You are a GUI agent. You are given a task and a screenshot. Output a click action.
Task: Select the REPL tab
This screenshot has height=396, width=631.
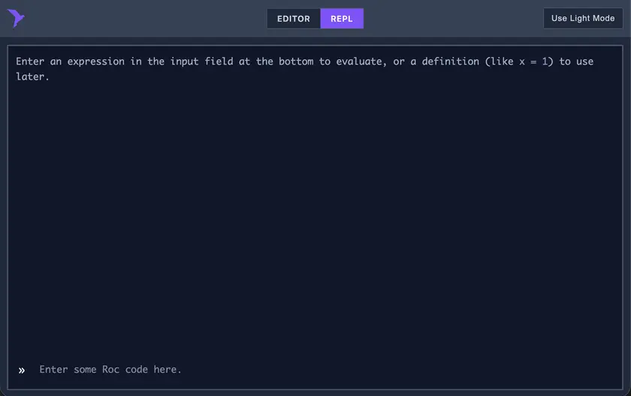pos(342,19)
